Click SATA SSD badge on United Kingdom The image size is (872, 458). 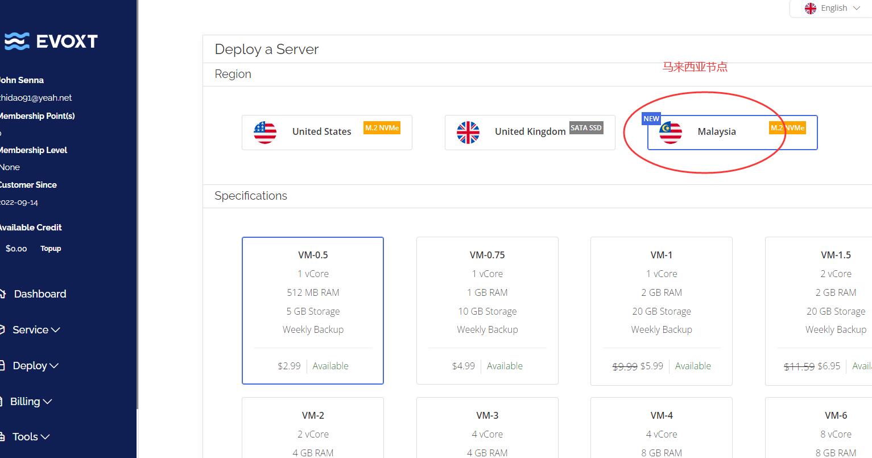pyautogui.click(x=586, y=128)
